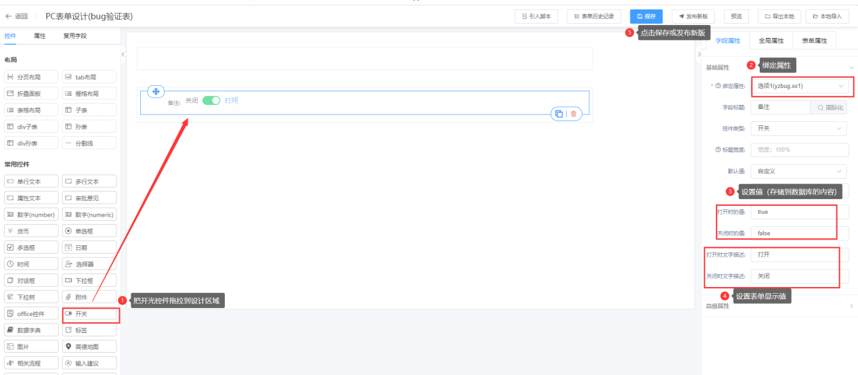Click the 预览 preview button

coord(736,16)
